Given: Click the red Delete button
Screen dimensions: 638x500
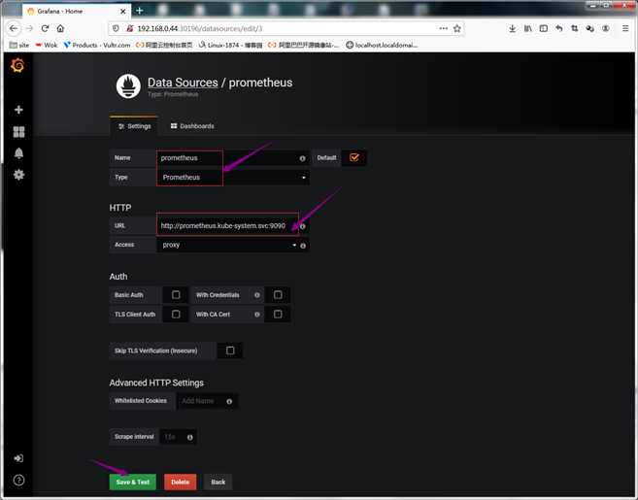Looking at the screenshot, I should pyautogui.click(x=181, y=483).
